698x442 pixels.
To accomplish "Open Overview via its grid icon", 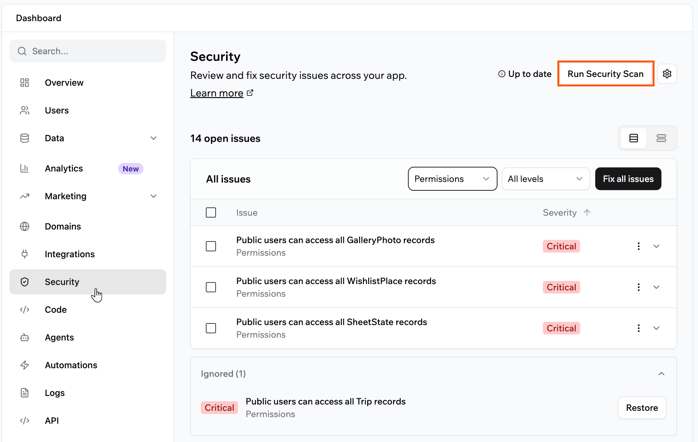I will point(25,83).
